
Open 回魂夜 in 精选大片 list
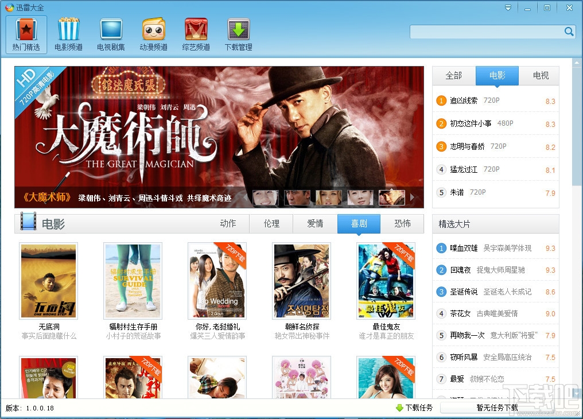(496, 270)
